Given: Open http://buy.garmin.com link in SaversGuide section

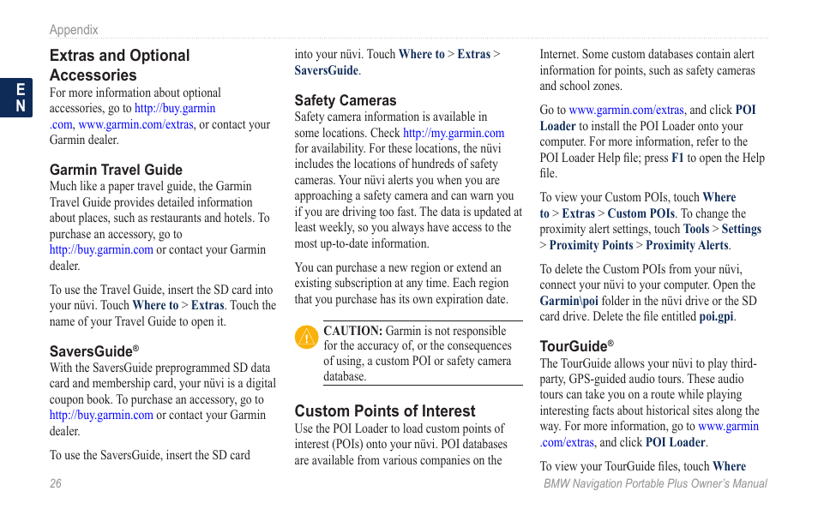Looking at the screenshot, I should (101, 415).
